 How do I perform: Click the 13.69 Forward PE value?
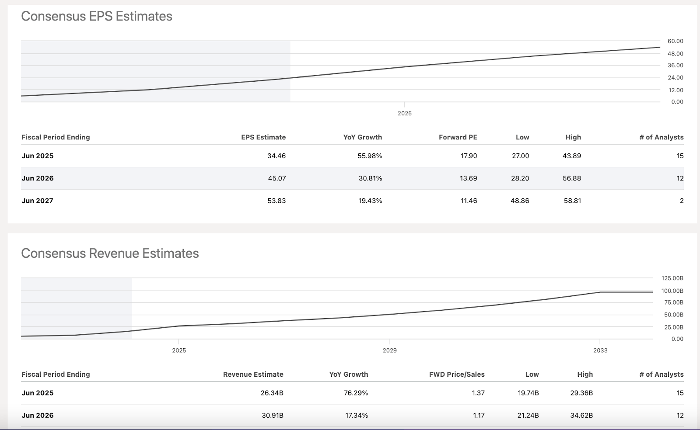(x=468, y=178)
